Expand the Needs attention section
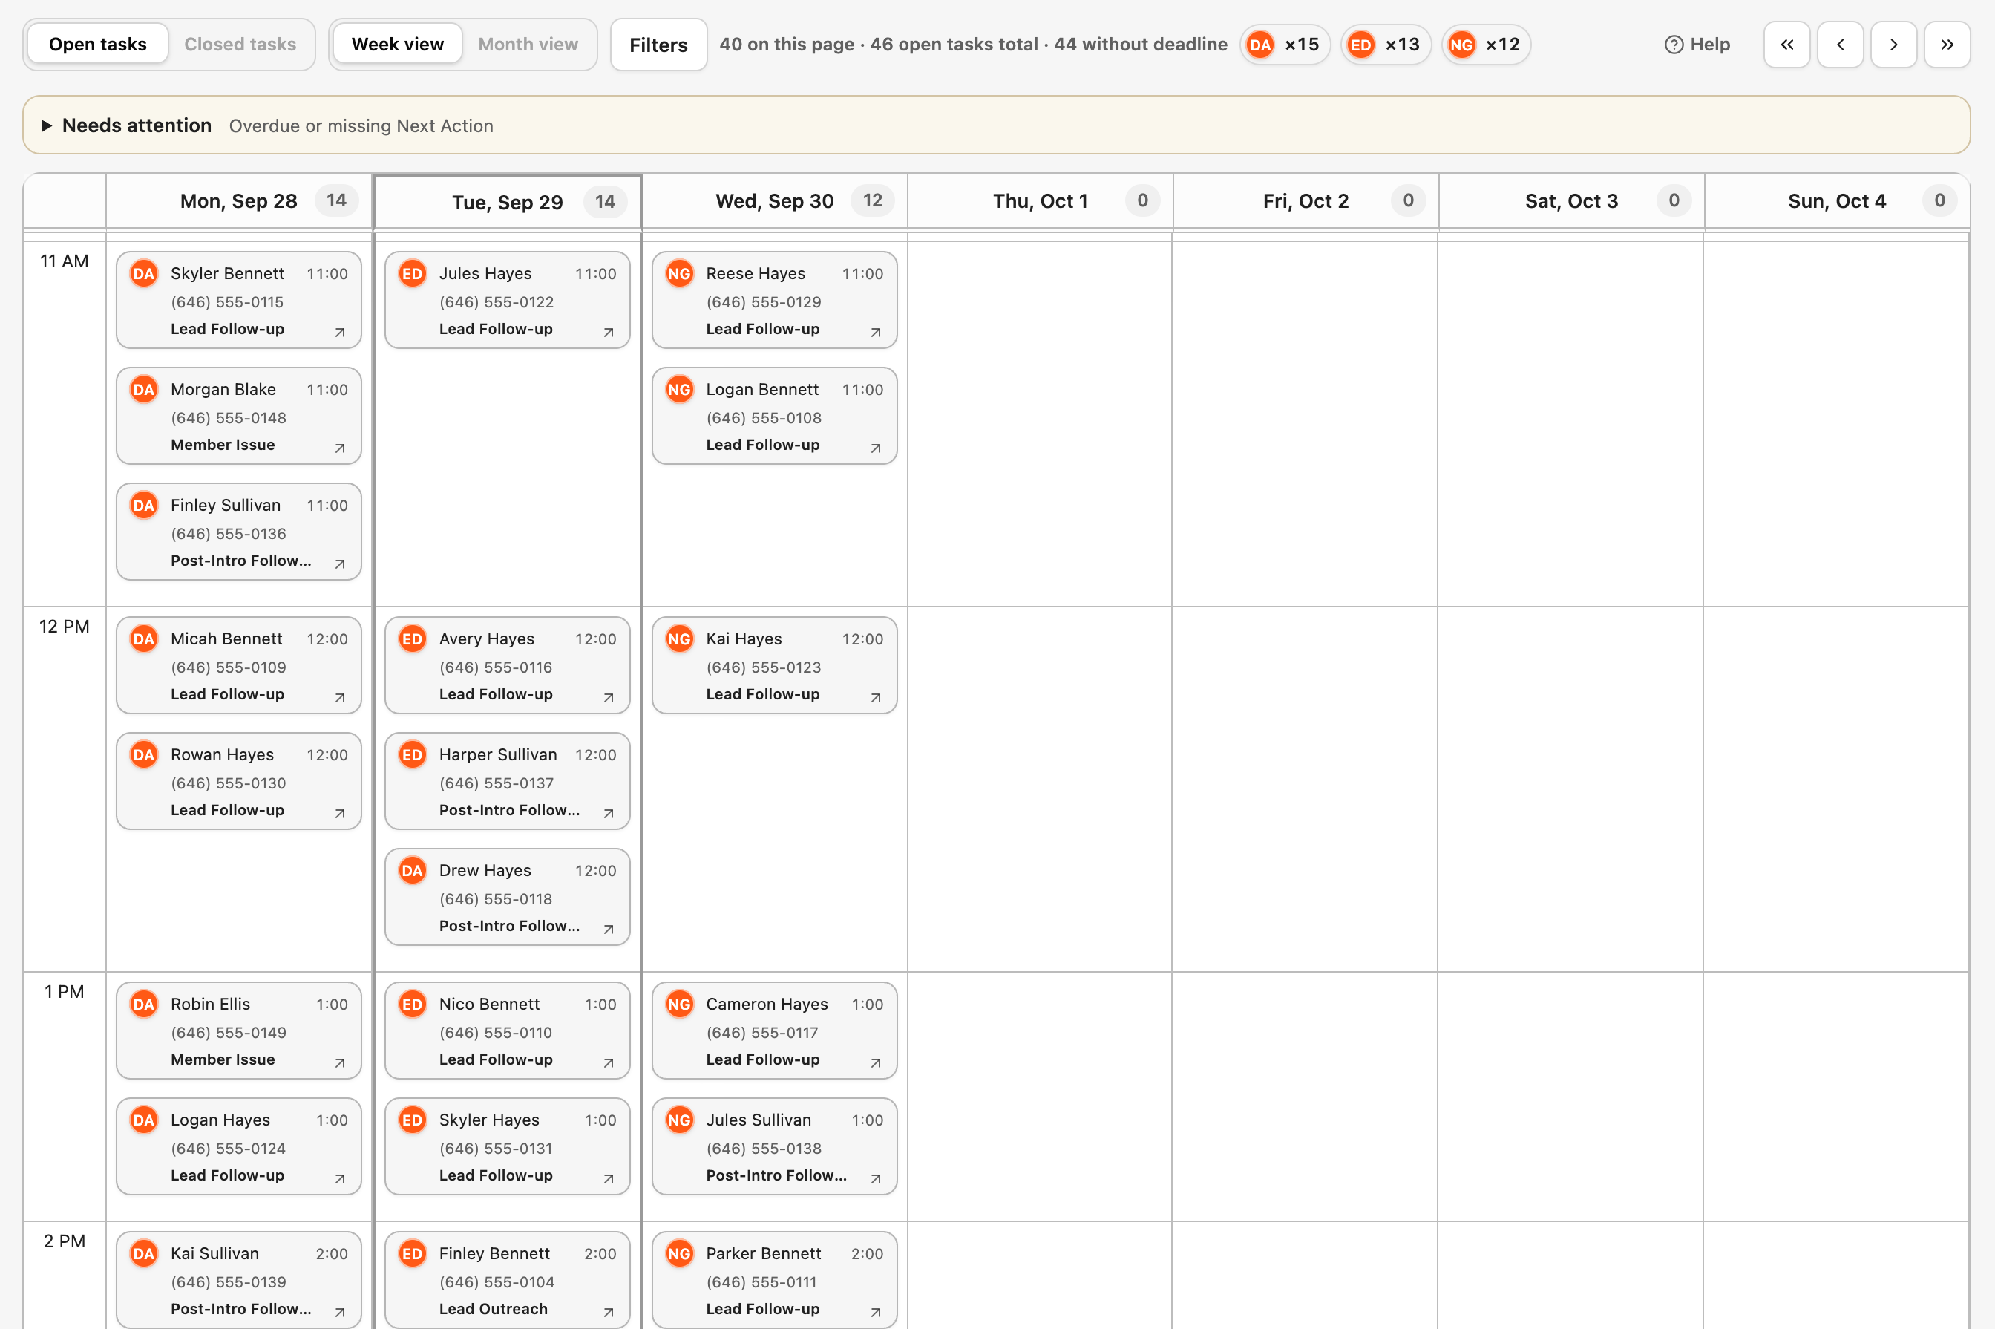 point(996,125)
